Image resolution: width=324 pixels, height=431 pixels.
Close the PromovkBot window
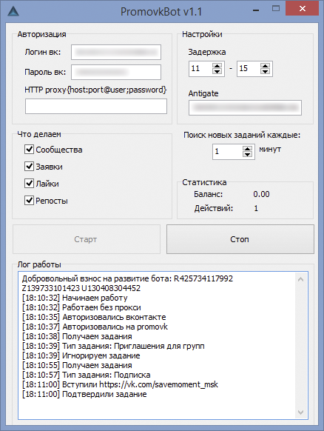pos(303,9)
